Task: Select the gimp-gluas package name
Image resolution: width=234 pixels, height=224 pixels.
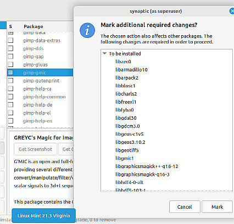Action: [35, 65]
